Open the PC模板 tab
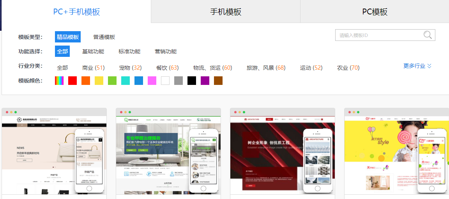This screenshot has height=199, width=449. (x=375, y=12)
